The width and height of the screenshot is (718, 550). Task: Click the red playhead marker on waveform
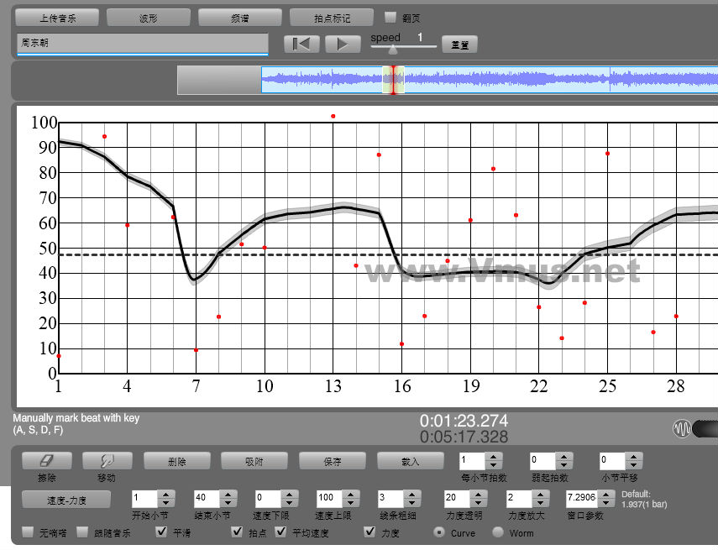[x=392, y=80]
